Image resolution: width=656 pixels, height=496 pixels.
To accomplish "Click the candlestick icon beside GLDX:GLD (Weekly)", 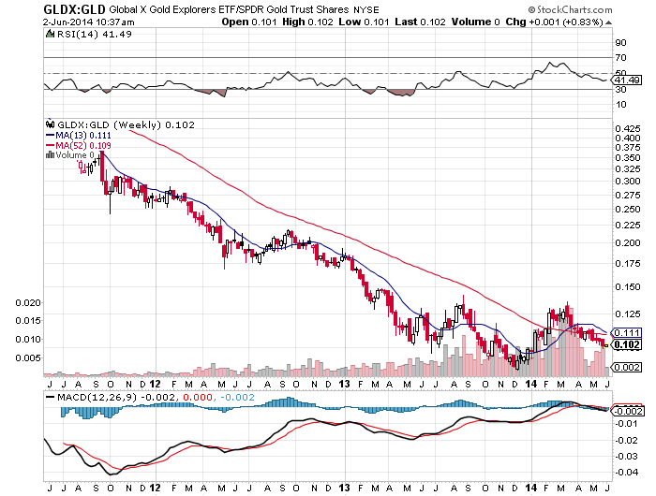I will (x=51, y=124).
